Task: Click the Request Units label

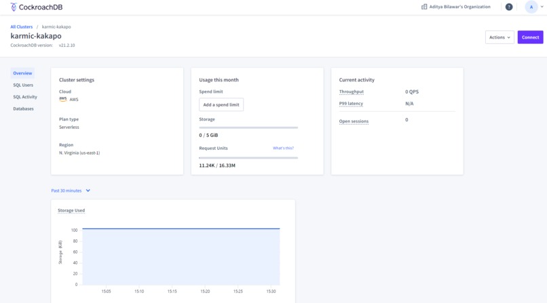Action: (x=213, y=148)
